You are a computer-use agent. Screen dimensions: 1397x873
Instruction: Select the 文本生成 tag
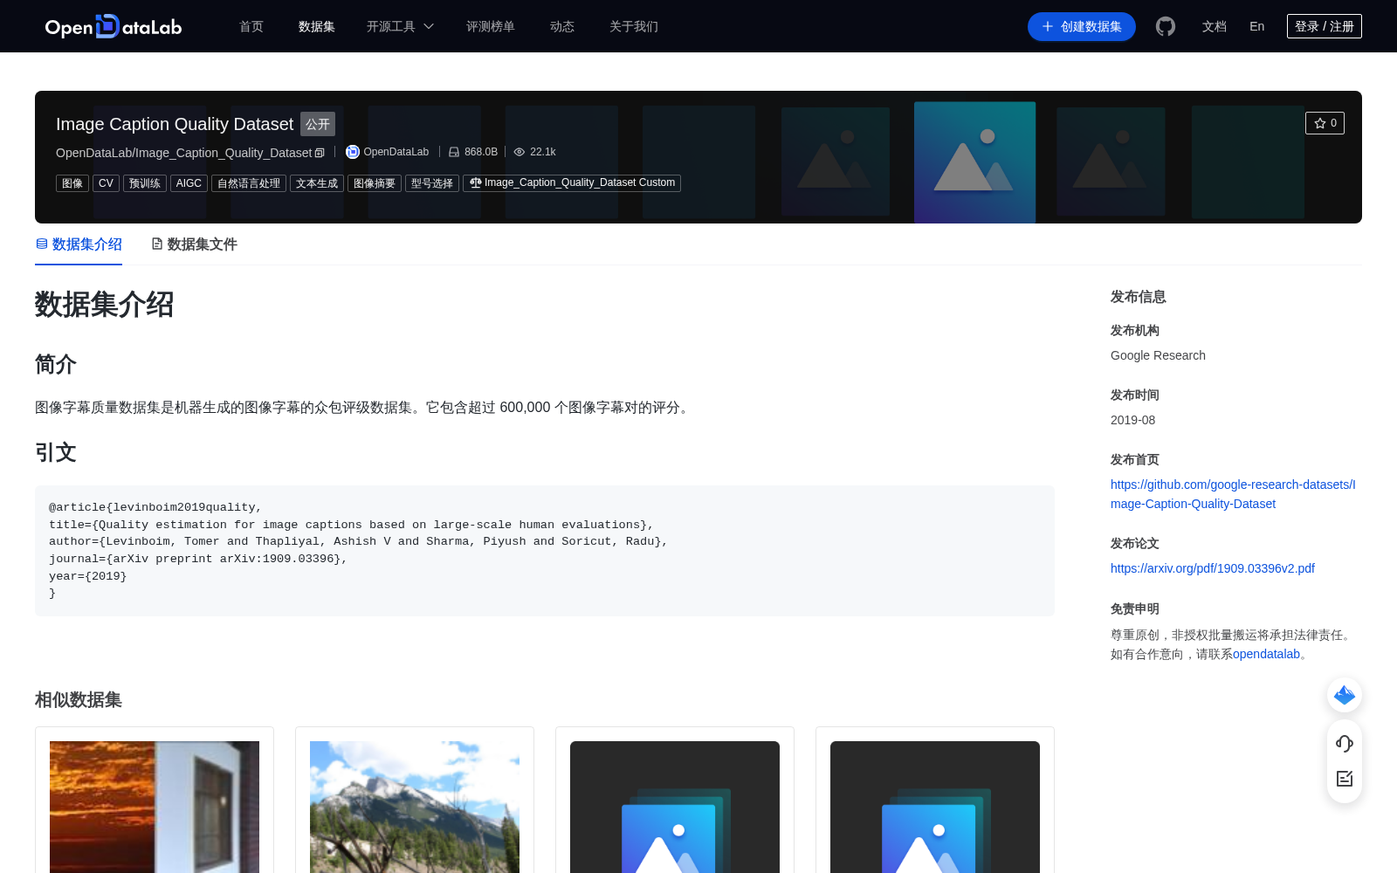[317, 183]
